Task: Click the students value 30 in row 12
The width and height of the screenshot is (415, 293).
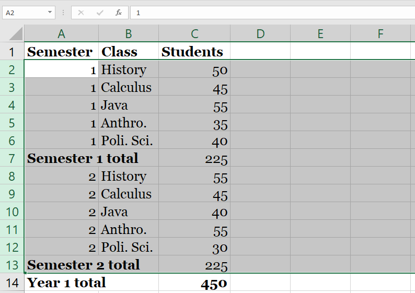Action: (194, 247)
